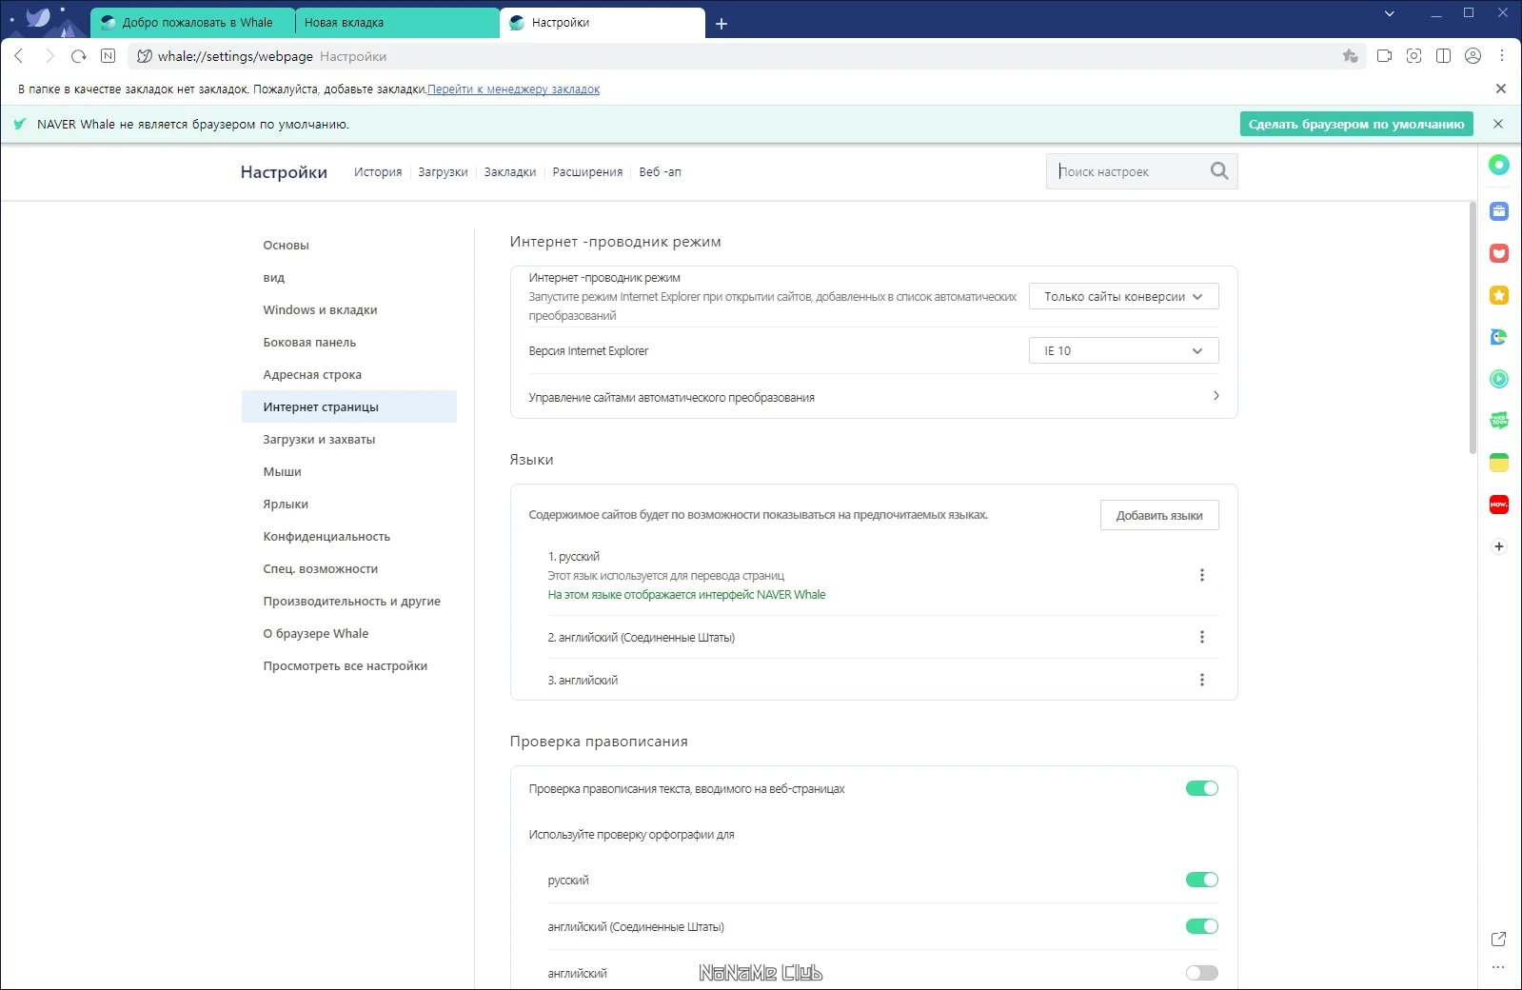Click 'Сделать браузером по умолчанию' button

(x=1356, y=124)
